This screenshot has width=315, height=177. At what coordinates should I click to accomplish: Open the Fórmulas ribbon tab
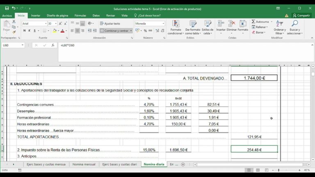point(80,16)
